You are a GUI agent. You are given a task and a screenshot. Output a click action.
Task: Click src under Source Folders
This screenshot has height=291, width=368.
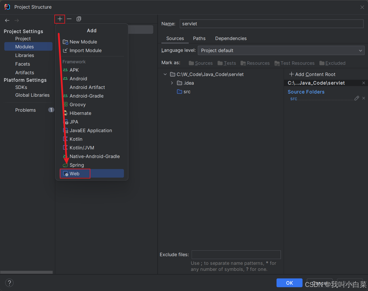[293, 98]
